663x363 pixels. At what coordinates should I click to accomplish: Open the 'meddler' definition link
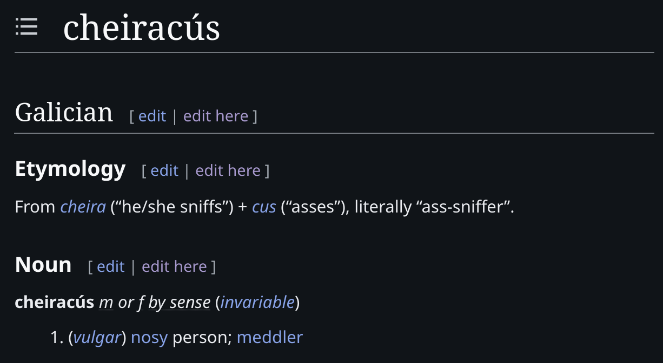click(270, 338)
